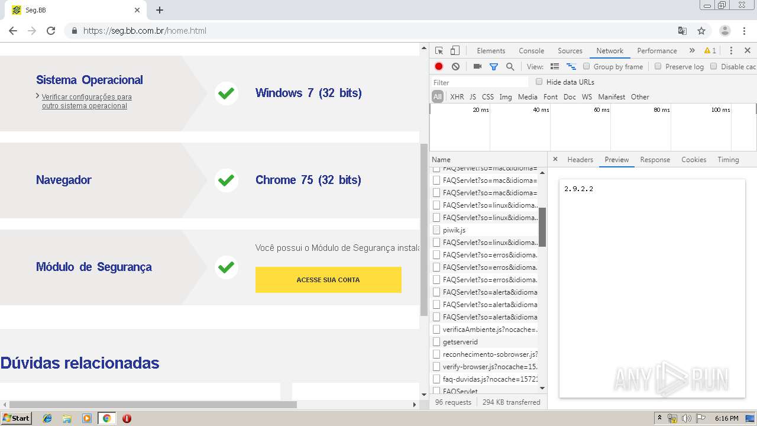Enable Group by frame checkbox

tap(587, 66)
